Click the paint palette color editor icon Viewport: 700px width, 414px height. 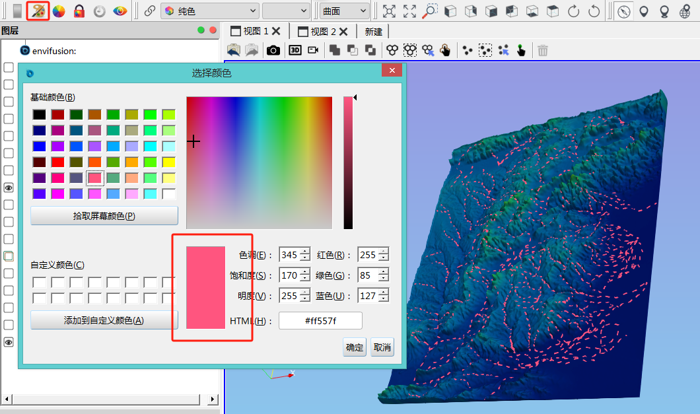coord(38,11)
